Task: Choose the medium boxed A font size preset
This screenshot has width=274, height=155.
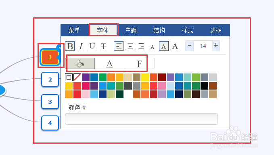Action: tap(164, 46)
